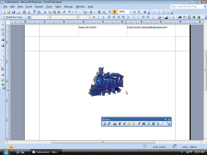This screenshot has width=207, height=155.
Task: Click the Save icon in Standard toolbar
Action: 13,12
